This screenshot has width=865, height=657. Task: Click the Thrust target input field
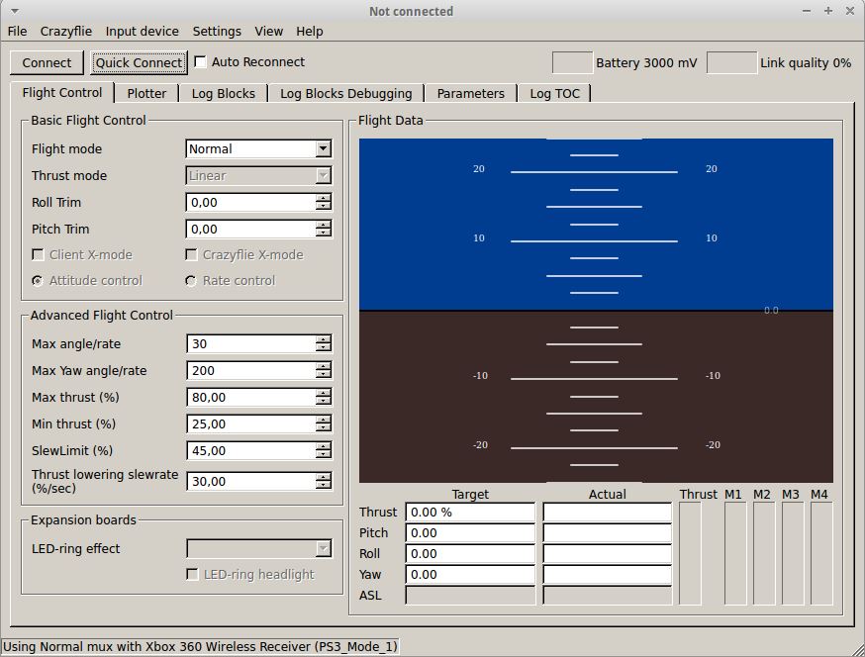470,513
